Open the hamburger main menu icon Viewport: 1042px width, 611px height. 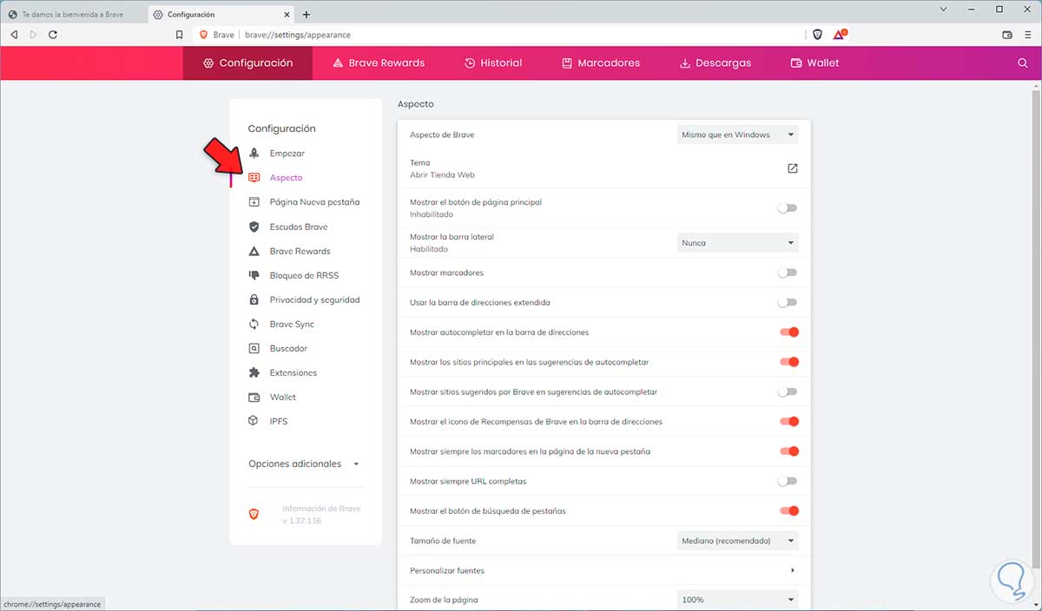(x=1028, y=35)
